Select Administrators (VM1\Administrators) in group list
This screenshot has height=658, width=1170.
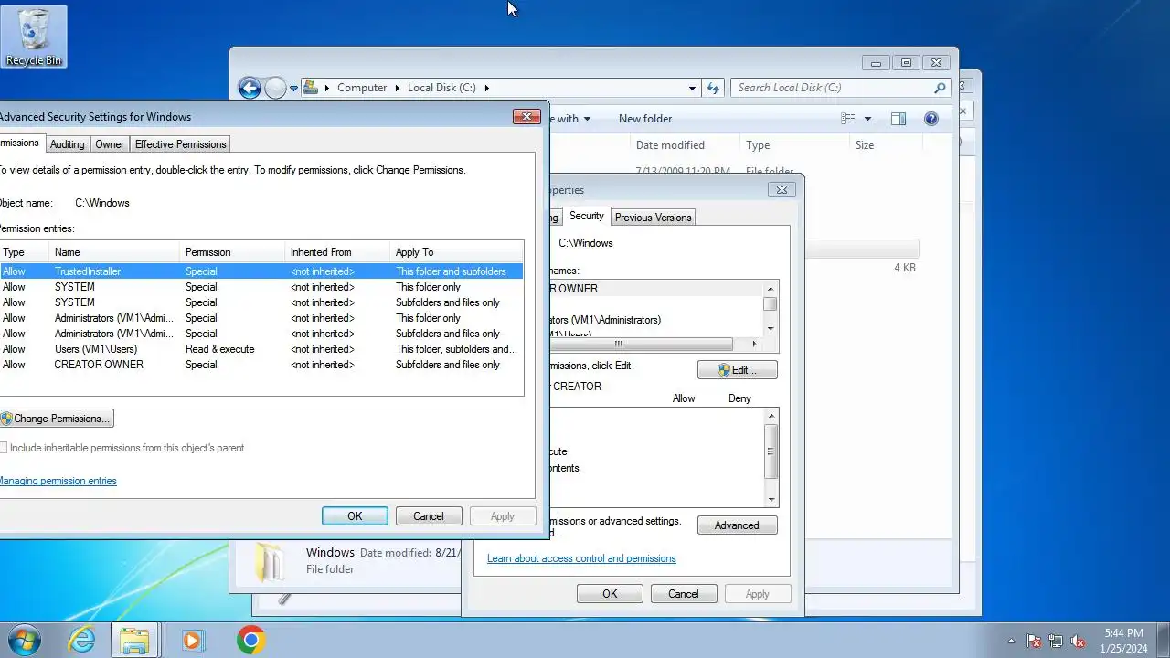[603, 320]
